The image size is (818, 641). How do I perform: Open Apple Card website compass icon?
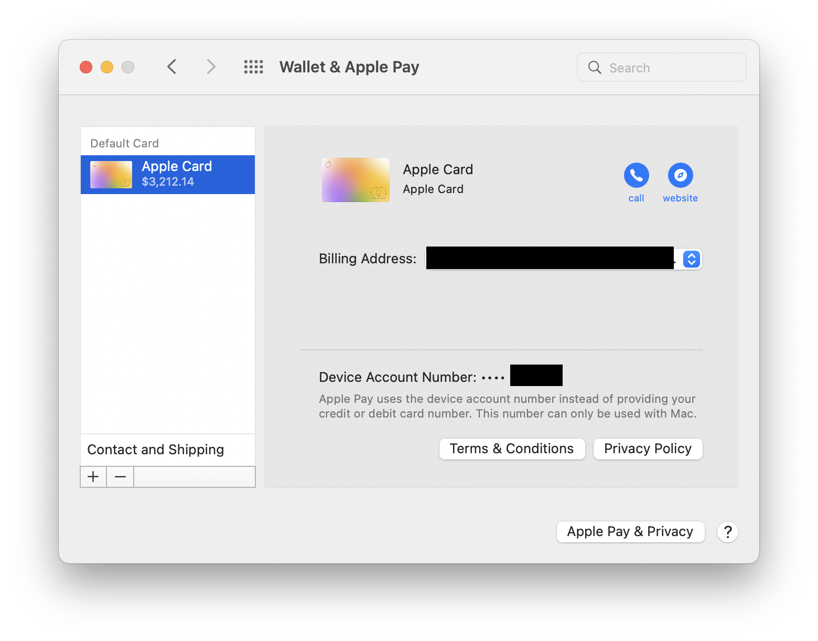(680, 175)
